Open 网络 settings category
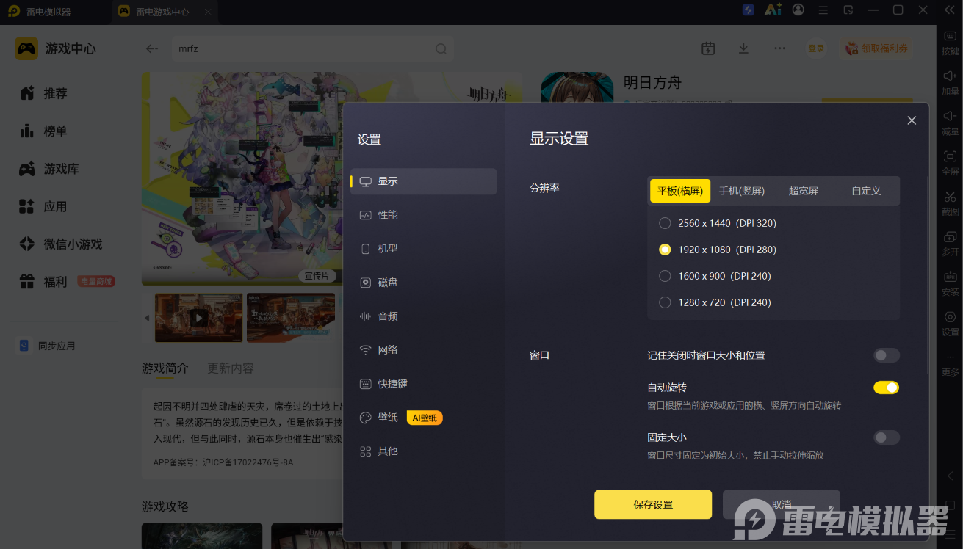 click(x=424, y=350)
